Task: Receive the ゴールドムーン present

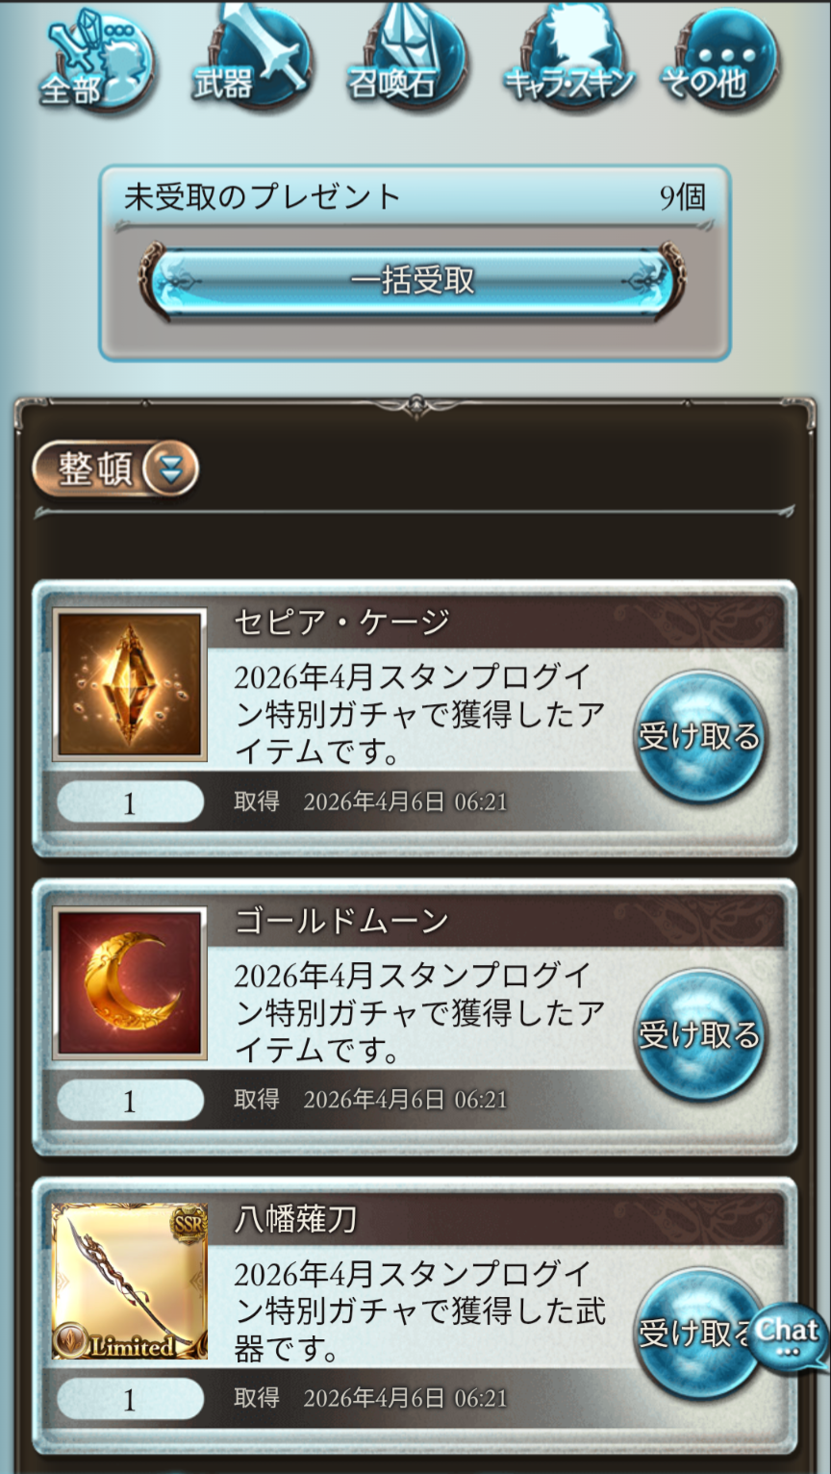Action: 699,1035
